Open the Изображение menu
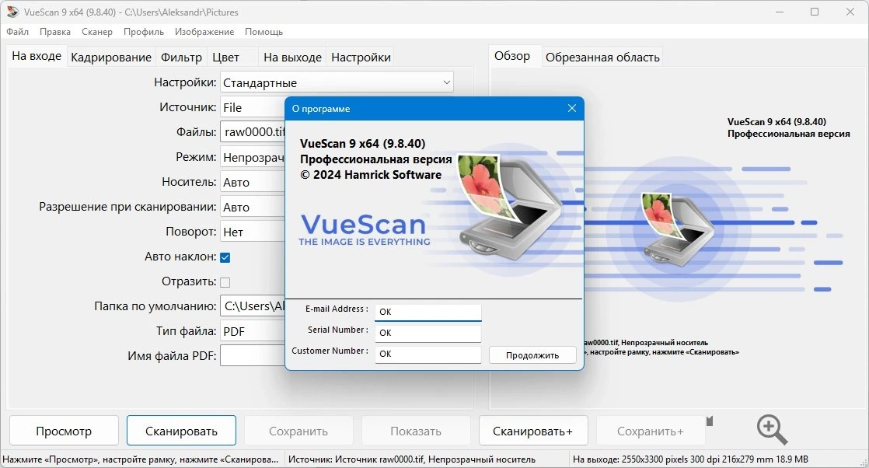The image size is (869, 468). tap(204, 32)
